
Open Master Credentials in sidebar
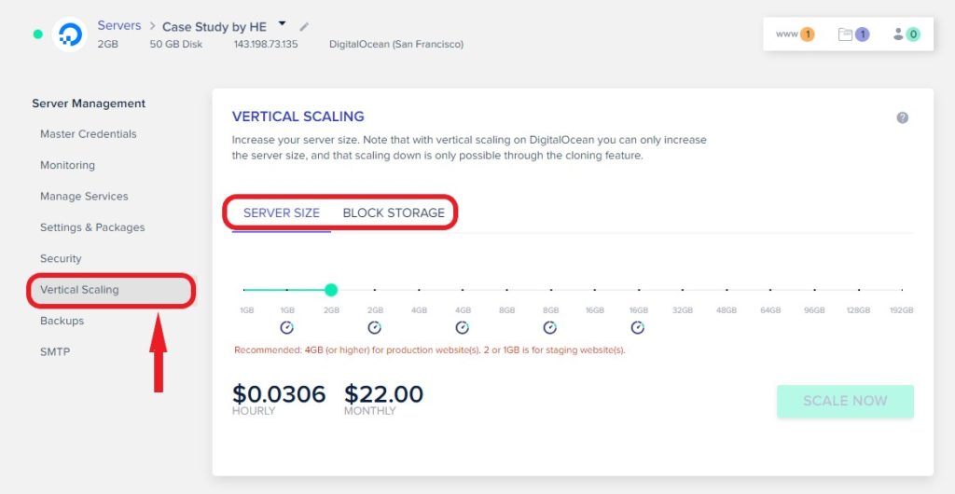(89, 134)
